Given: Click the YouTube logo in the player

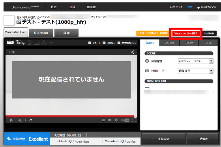Looking at the screenshot, I should [x=125, y=120].
